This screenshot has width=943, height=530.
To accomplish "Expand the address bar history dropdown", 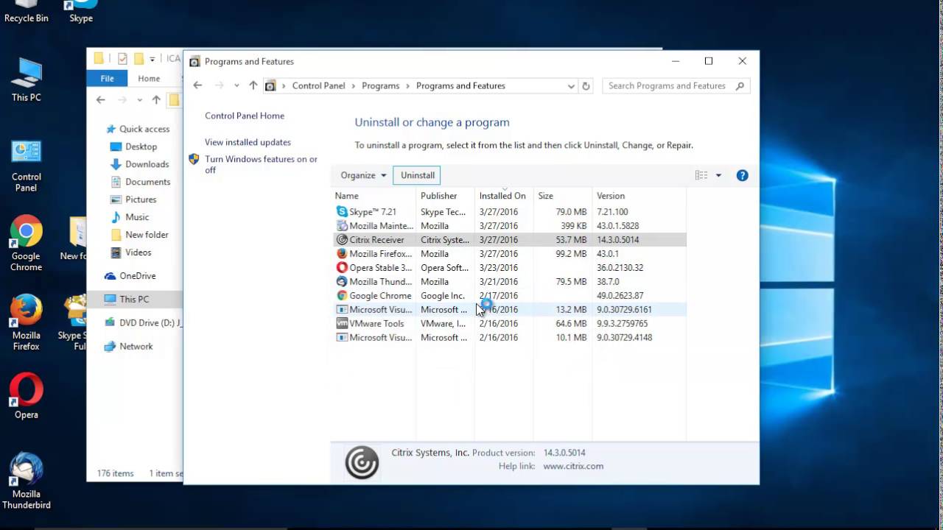I will 571,86.
